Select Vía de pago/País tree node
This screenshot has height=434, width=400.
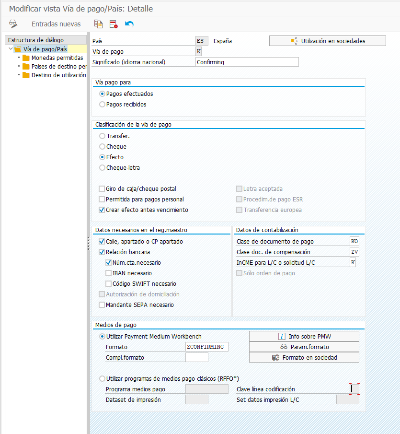45,49
